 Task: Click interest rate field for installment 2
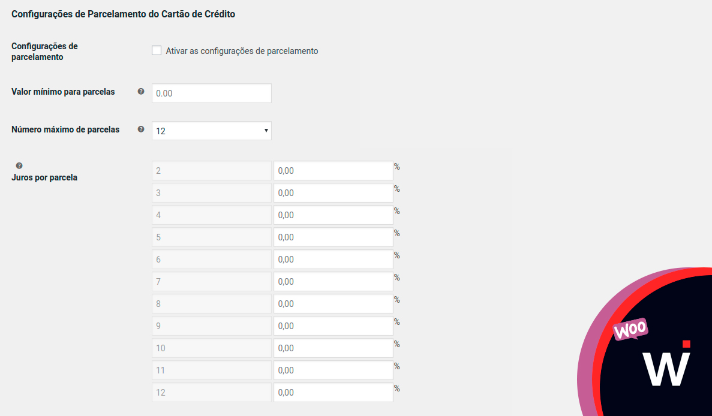click(x=334, y=171)
